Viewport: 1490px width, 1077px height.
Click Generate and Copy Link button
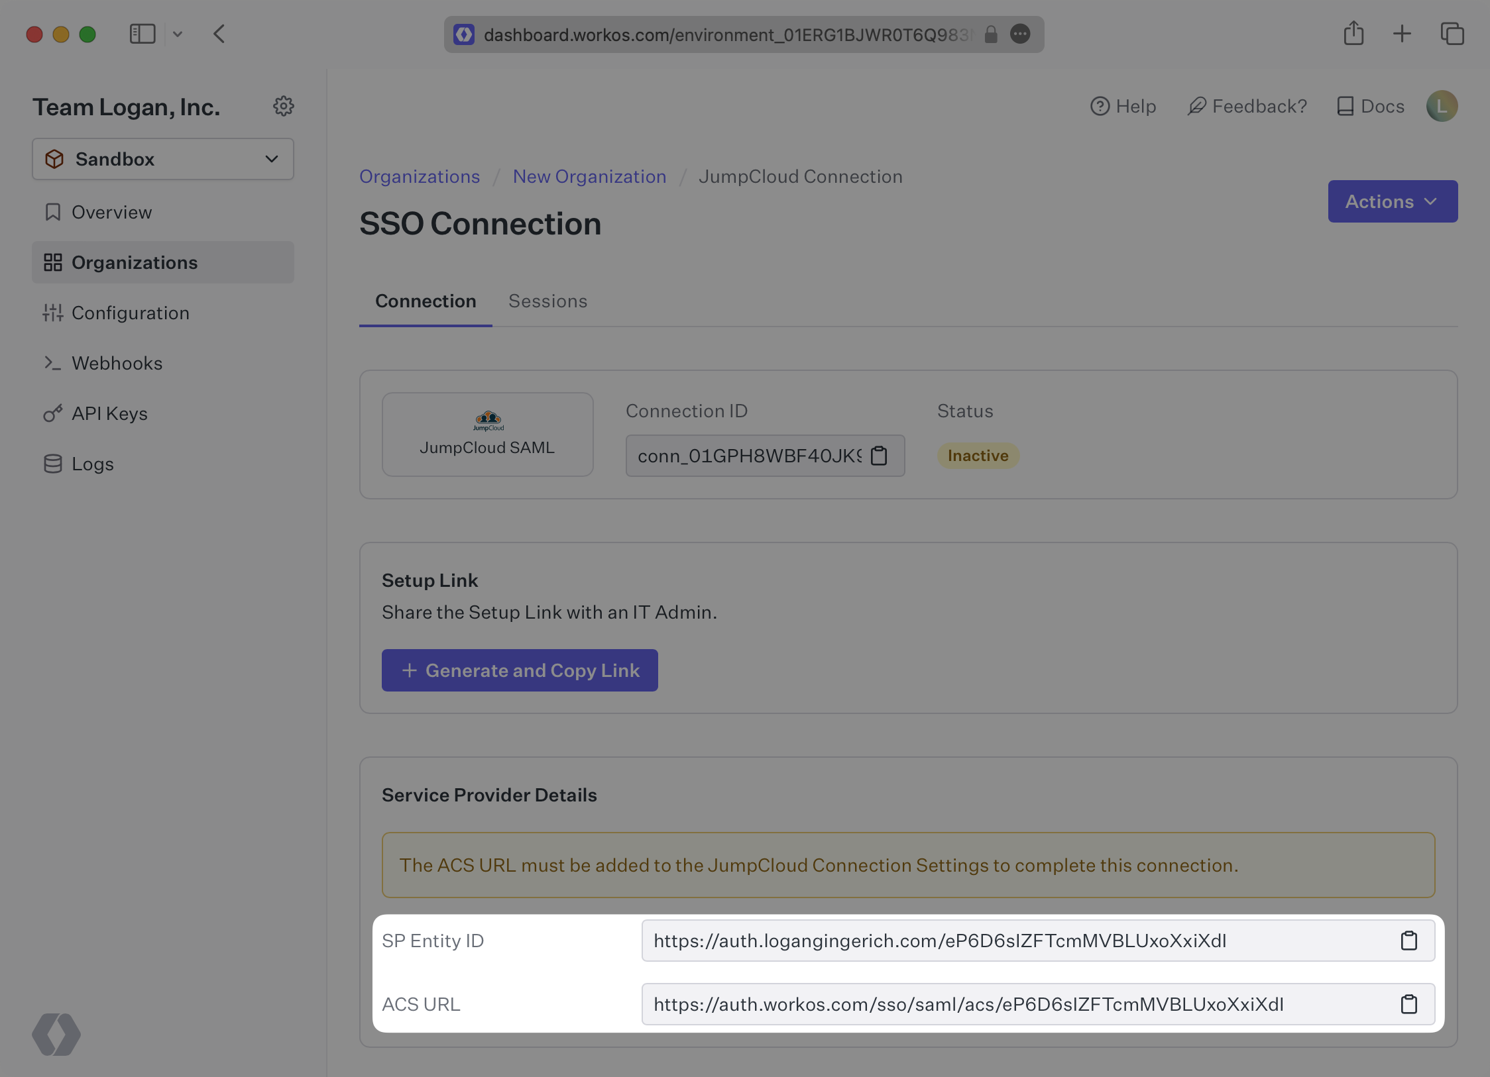520,669
